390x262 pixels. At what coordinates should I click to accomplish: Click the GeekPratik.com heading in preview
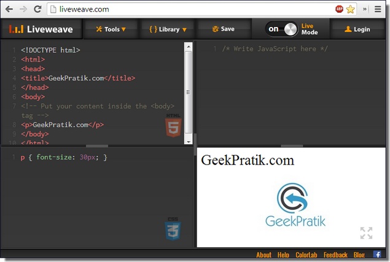(248, 160)
